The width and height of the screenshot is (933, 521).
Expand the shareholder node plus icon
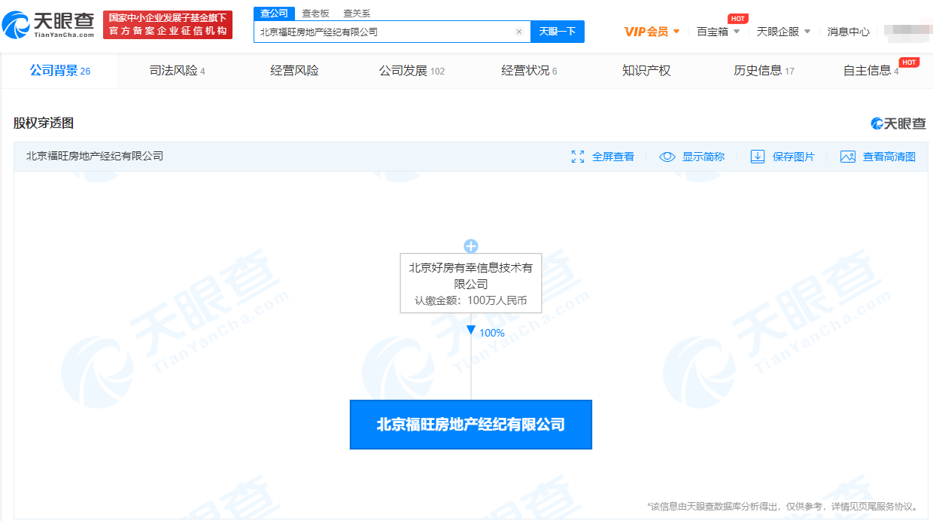(471, 246)
